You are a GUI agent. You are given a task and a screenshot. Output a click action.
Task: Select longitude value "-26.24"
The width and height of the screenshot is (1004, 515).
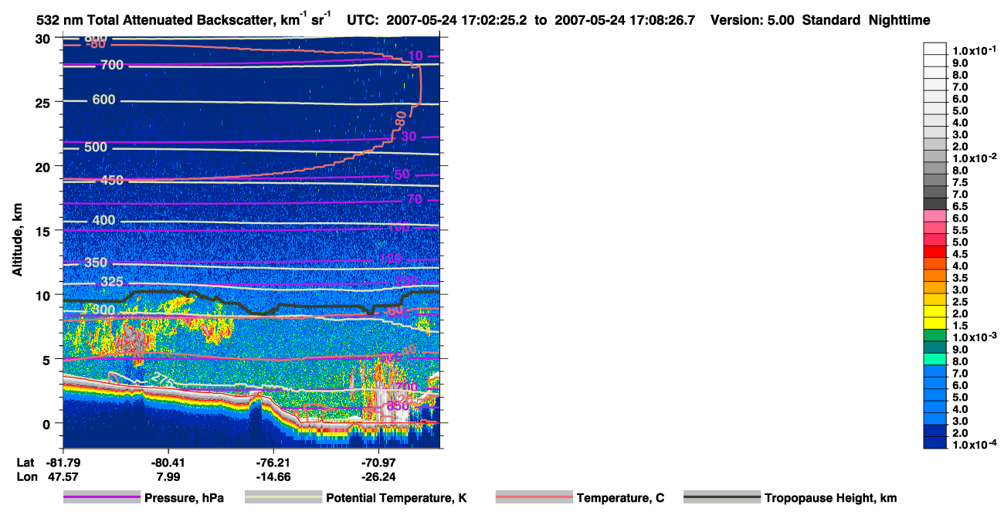379,476
